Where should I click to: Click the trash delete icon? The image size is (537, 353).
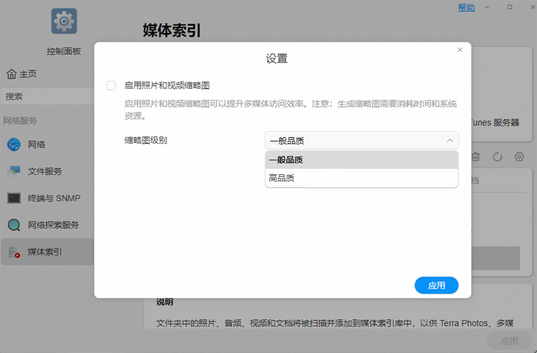[476, 157]
